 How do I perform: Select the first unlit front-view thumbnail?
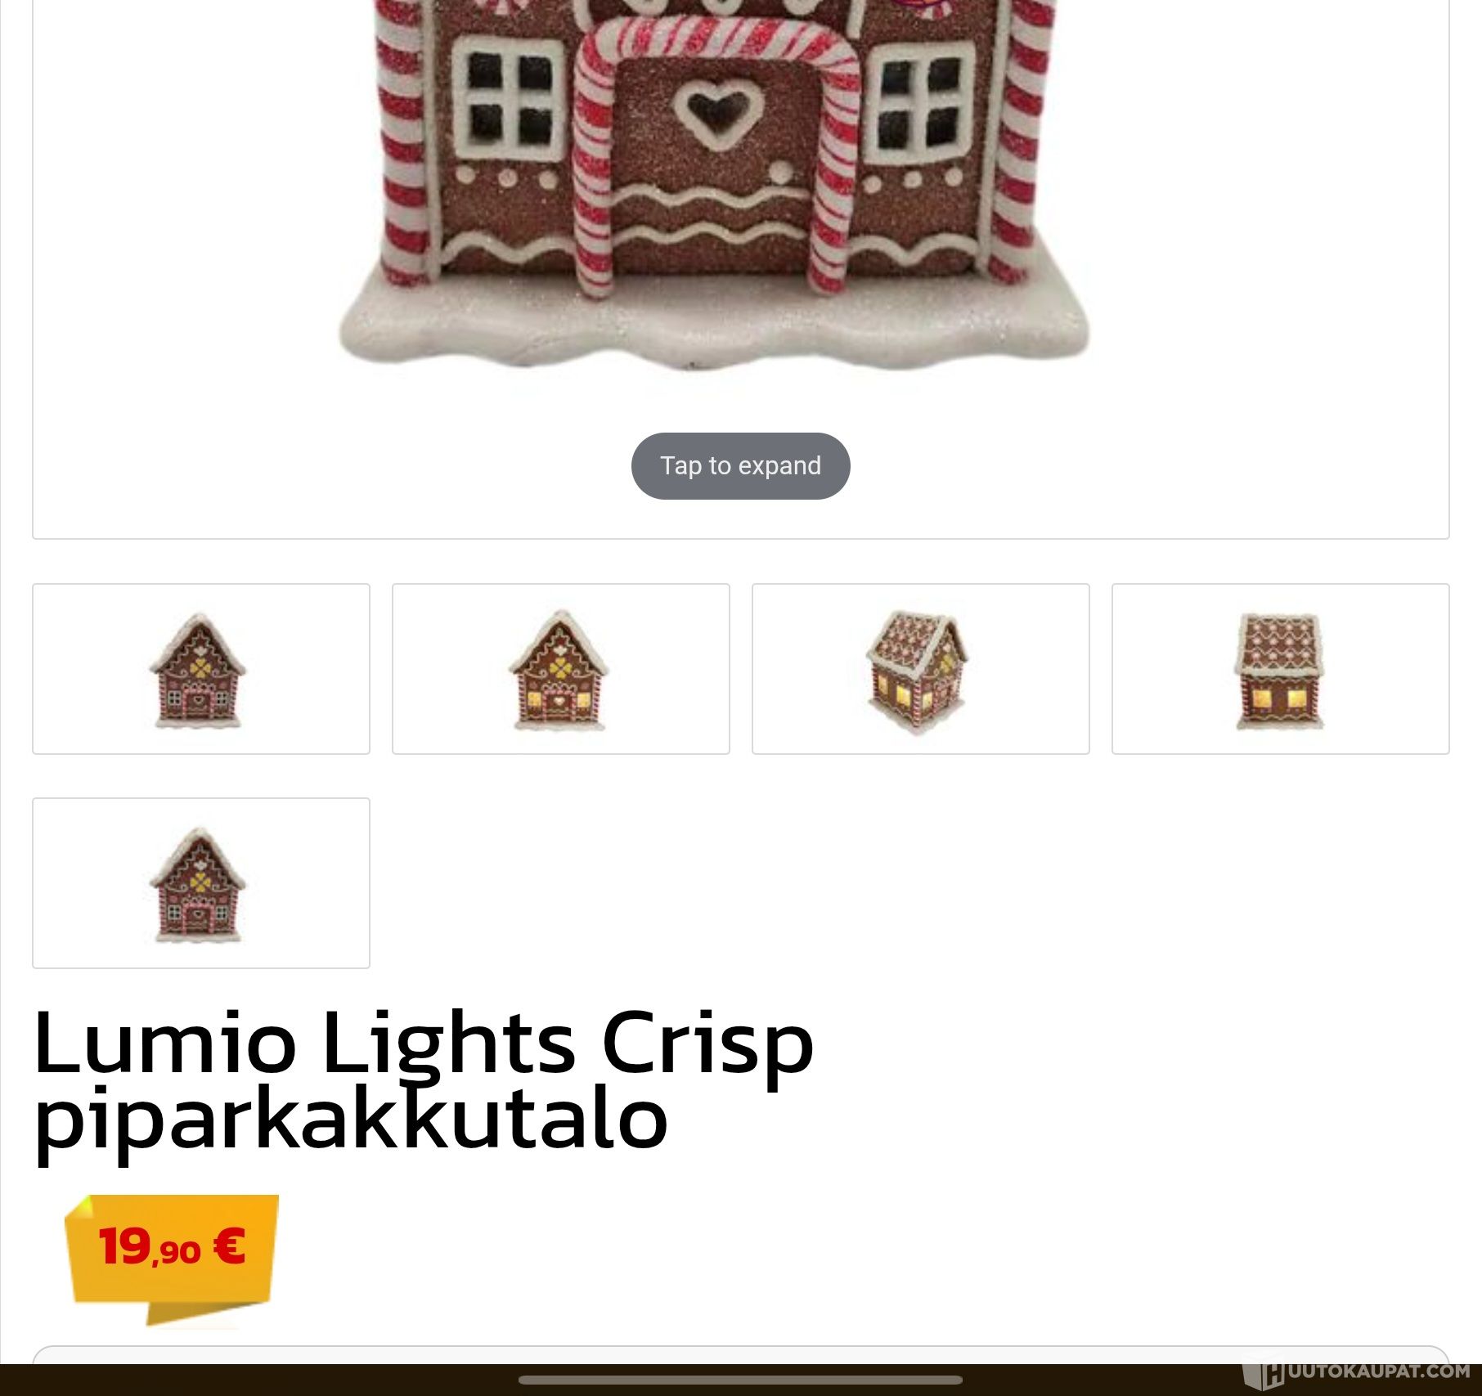point(201,669)
